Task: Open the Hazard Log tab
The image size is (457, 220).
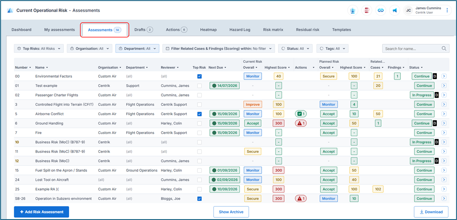Action: pyautogui.click(x=240, y=30)
